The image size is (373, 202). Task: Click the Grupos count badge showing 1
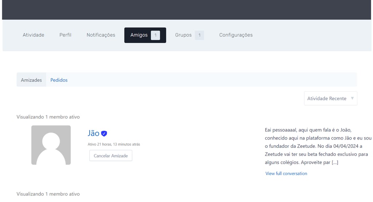click(199, 35)
